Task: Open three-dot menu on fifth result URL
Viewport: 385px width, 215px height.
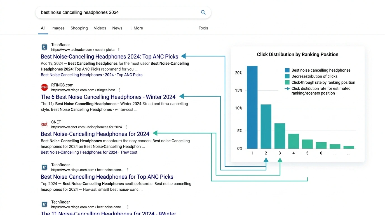Action: (128, 207)
